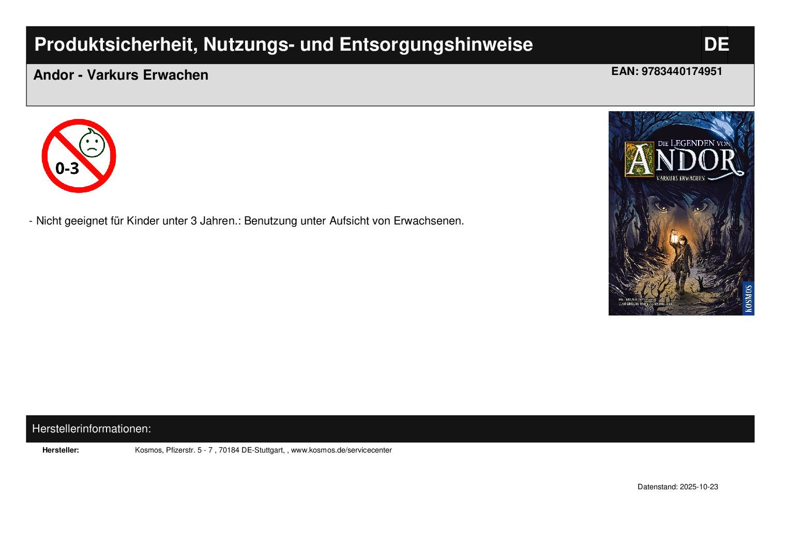Click the ornate letter A on the cover

click(x=639, y=159)
